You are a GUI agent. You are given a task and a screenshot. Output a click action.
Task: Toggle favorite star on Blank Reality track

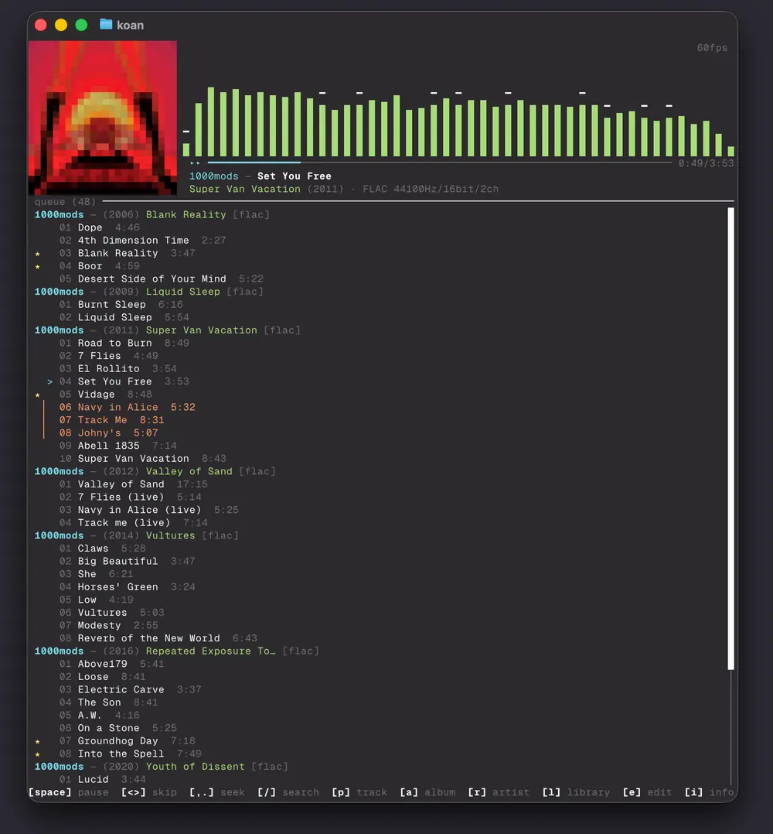(38, 254)
